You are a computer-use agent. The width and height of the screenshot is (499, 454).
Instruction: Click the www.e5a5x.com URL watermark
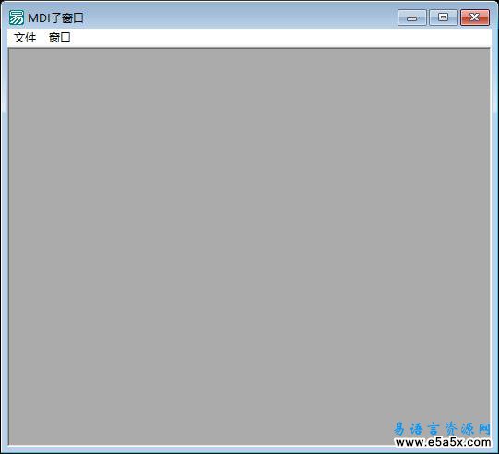click(443, 442)
